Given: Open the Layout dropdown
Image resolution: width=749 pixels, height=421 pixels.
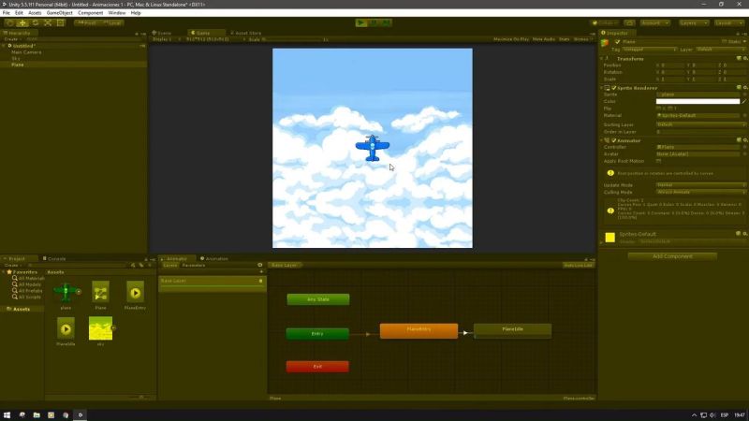Looking at the screenshot, I should [729, 22].
